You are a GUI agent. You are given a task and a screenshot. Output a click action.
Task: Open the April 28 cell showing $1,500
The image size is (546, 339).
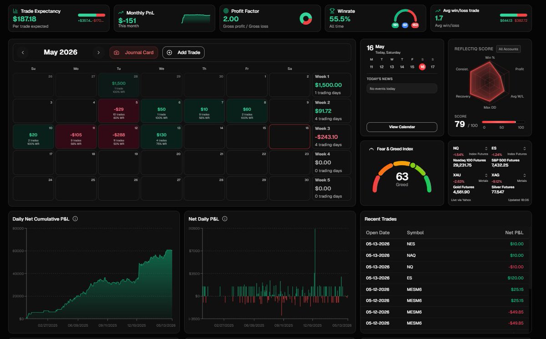(x=119, y=85)
